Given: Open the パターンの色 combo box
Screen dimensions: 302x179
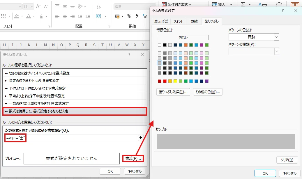Looking at the screenshot, I should tap(254, 37).
